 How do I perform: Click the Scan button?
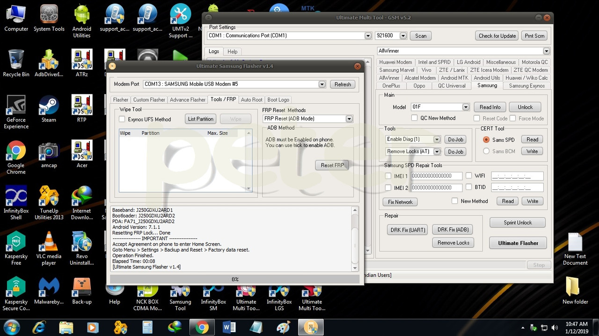[x=421, y=36]
